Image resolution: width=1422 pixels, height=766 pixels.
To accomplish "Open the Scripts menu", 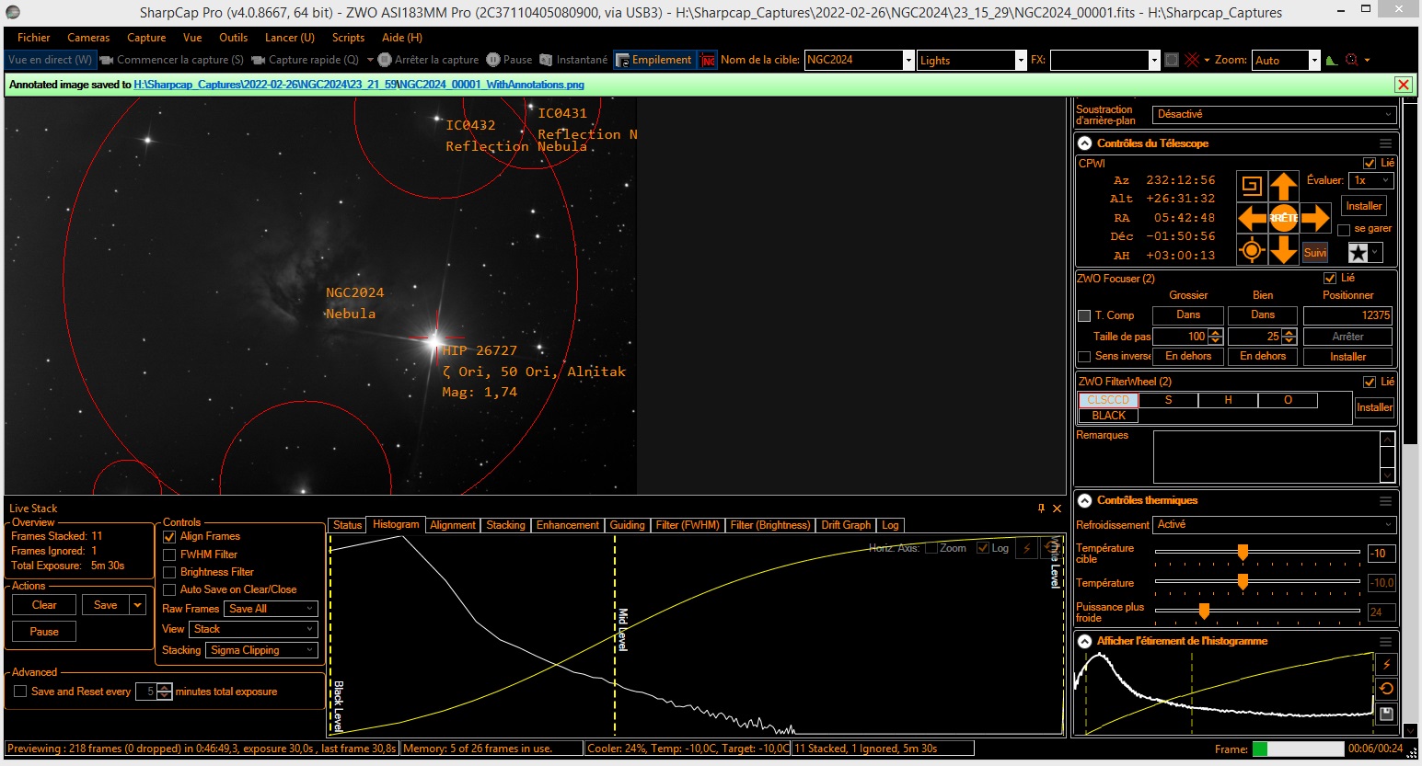I will pyautogui.click(x=348, y=38).
